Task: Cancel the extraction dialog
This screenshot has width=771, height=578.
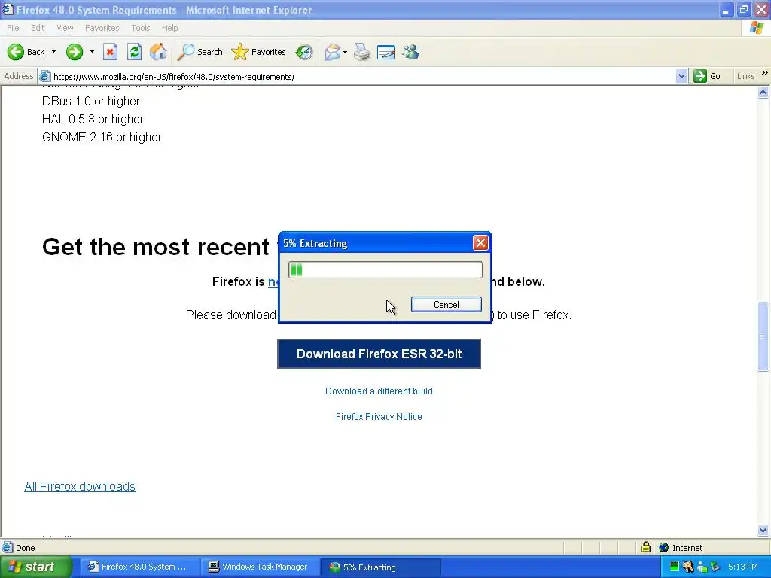Action: coord(446,304)
